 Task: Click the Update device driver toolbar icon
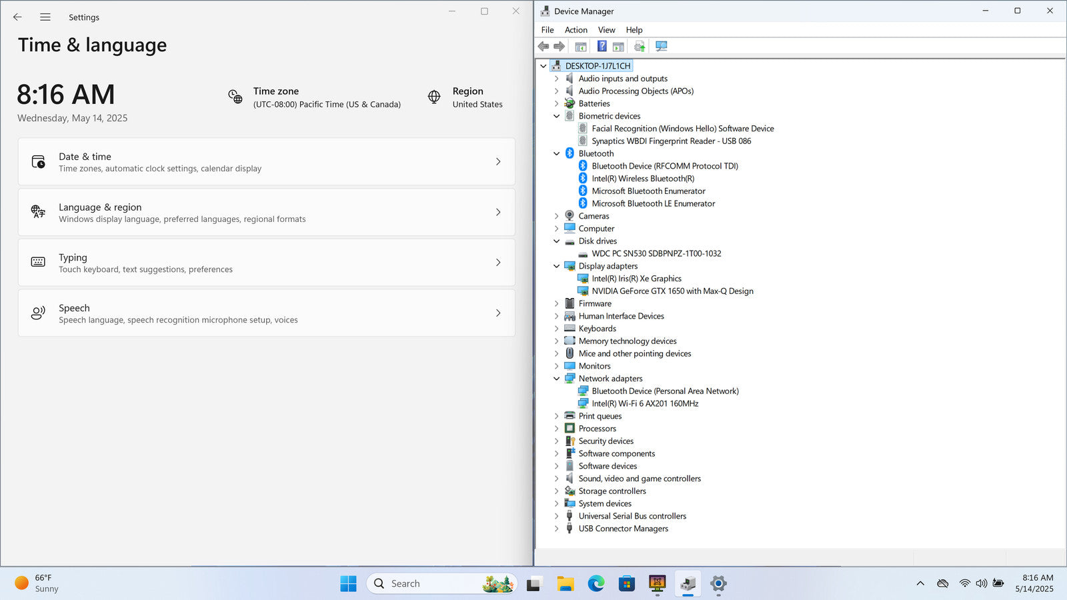pyautogui.click(x=640, y=46)
